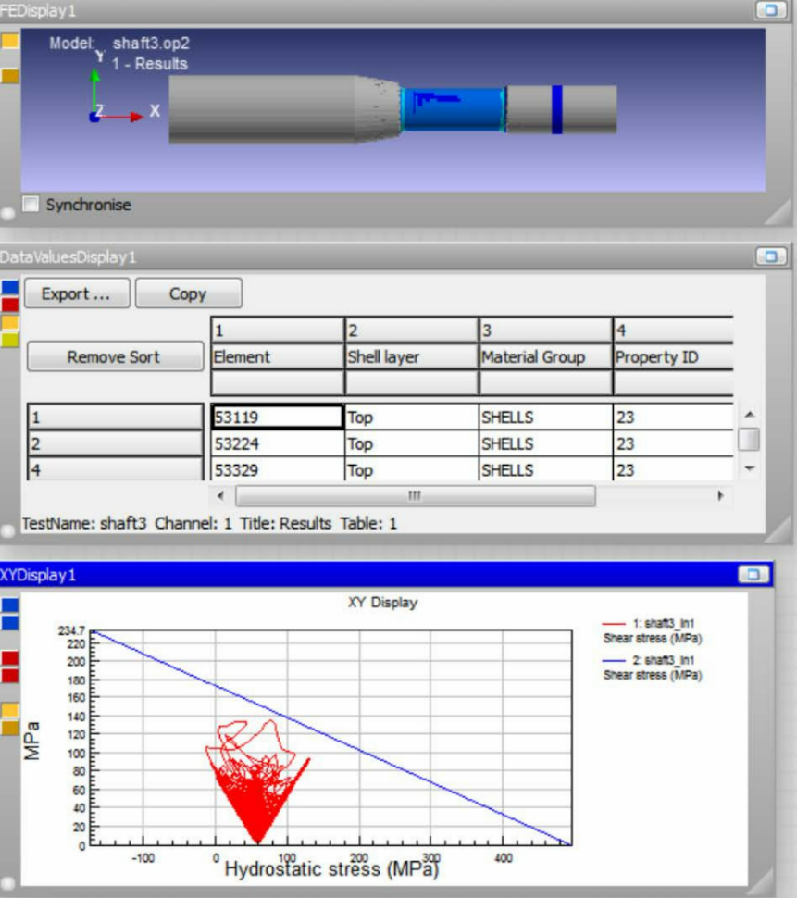The height and width of the screenshot is (898, 797).
Task: Click maximize icon on FEDisplay1 panel
Action: coord(768,10)
